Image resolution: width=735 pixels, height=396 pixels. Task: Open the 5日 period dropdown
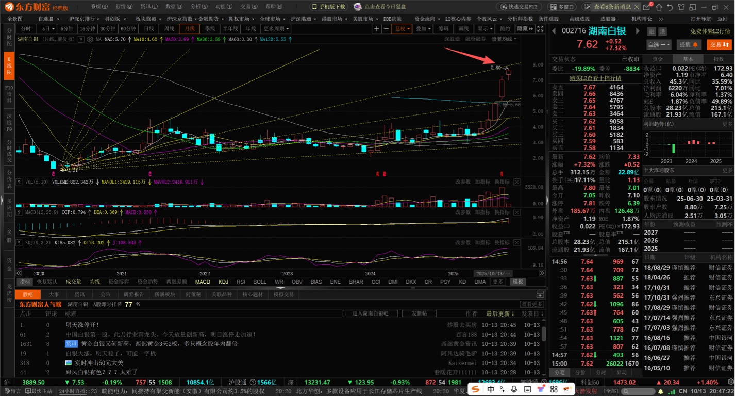click(x=47, y=29)
